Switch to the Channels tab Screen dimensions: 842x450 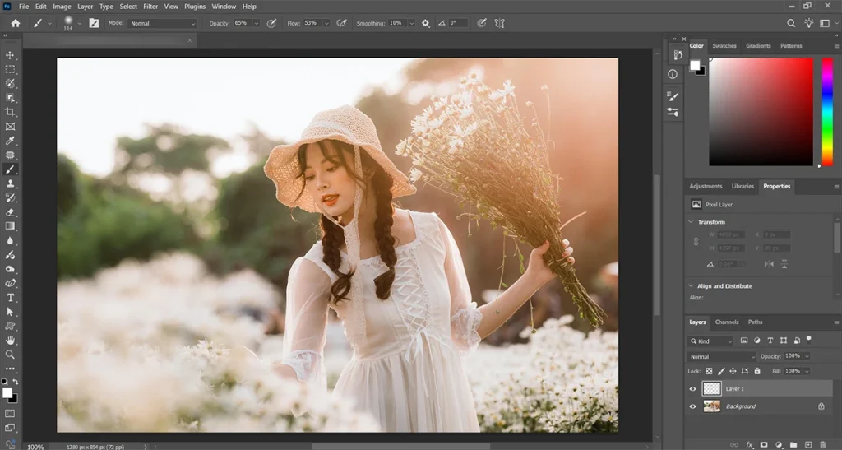point(726,322)
